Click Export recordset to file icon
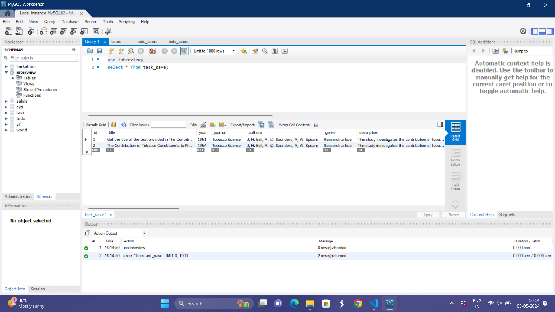The height and width of the screenshot is (312, 555). 261,125
